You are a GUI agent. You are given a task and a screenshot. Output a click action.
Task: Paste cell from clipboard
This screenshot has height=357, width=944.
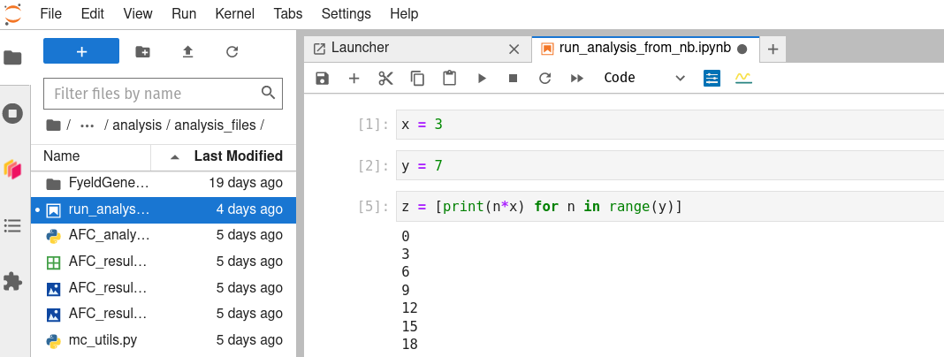pos(449,79)
